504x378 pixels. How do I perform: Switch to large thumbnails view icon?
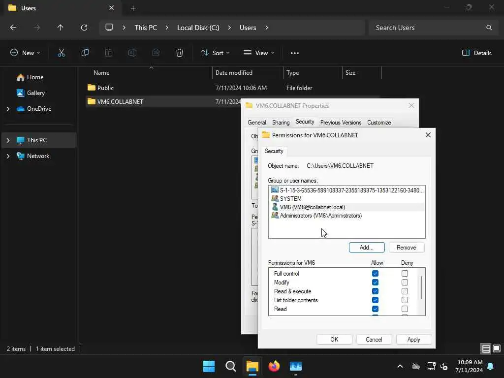point(497,348)
